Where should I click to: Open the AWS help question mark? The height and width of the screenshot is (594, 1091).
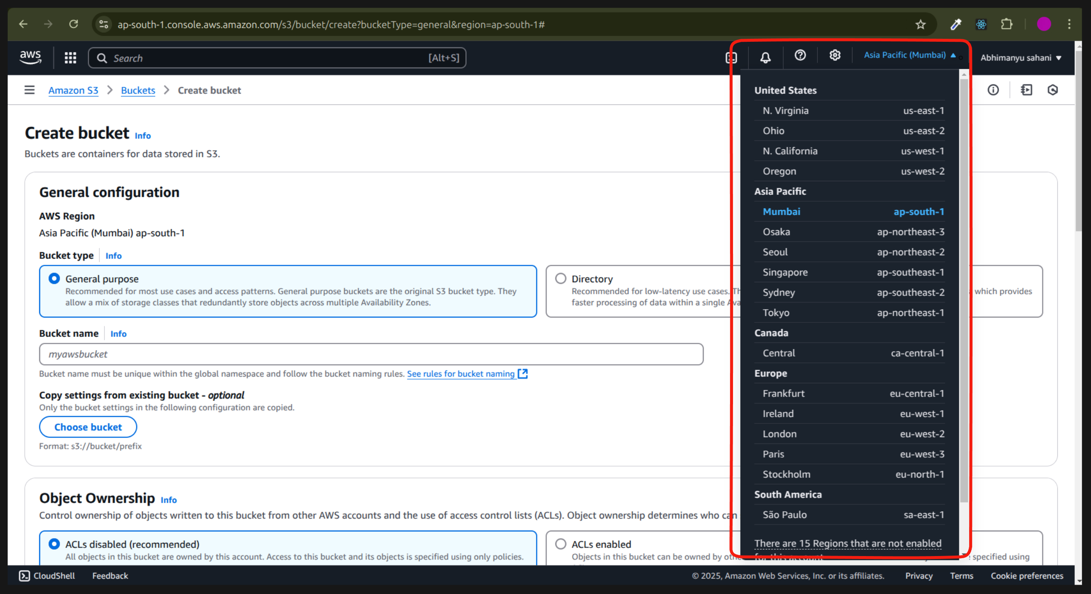(800, 55)
